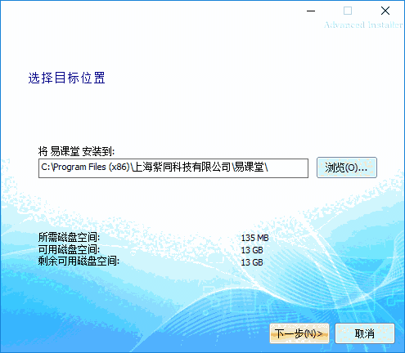Viewport: 405px width, 353px height.
Task: Click the 可用磁盘空间: label
Action: click(x=69, y=249)
